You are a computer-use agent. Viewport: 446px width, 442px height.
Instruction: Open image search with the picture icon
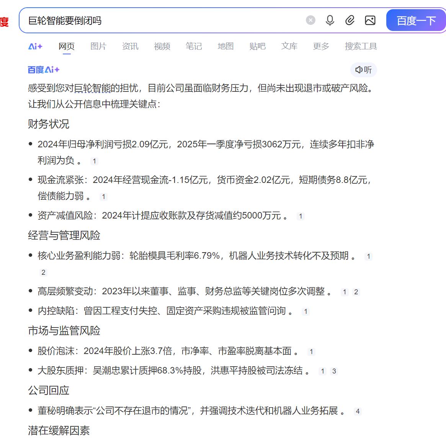(370, 20)
